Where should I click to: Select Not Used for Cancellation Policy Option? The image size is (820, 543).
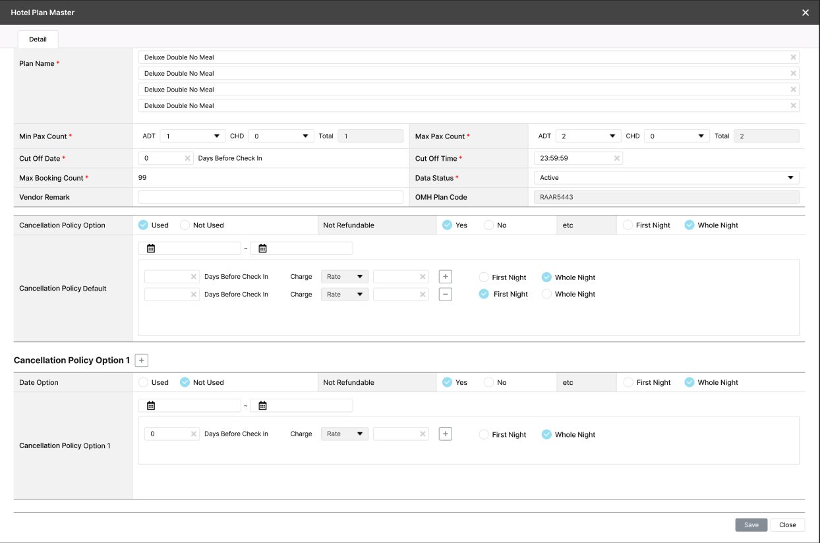[185, 225]
